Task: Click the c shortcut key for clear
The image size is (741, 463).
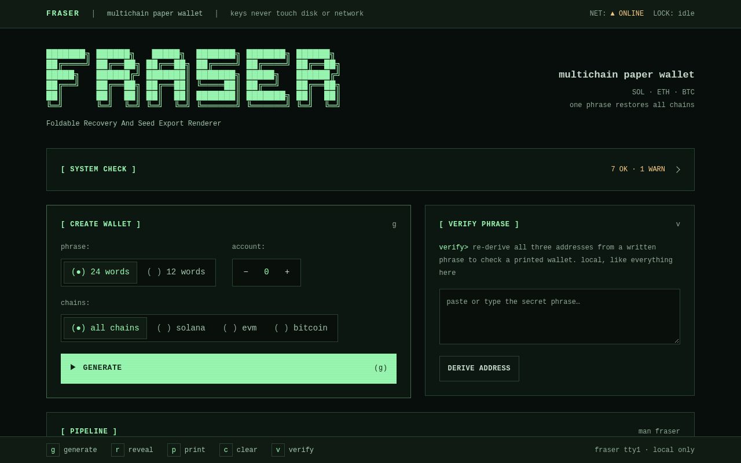Action: pos(226,450)
